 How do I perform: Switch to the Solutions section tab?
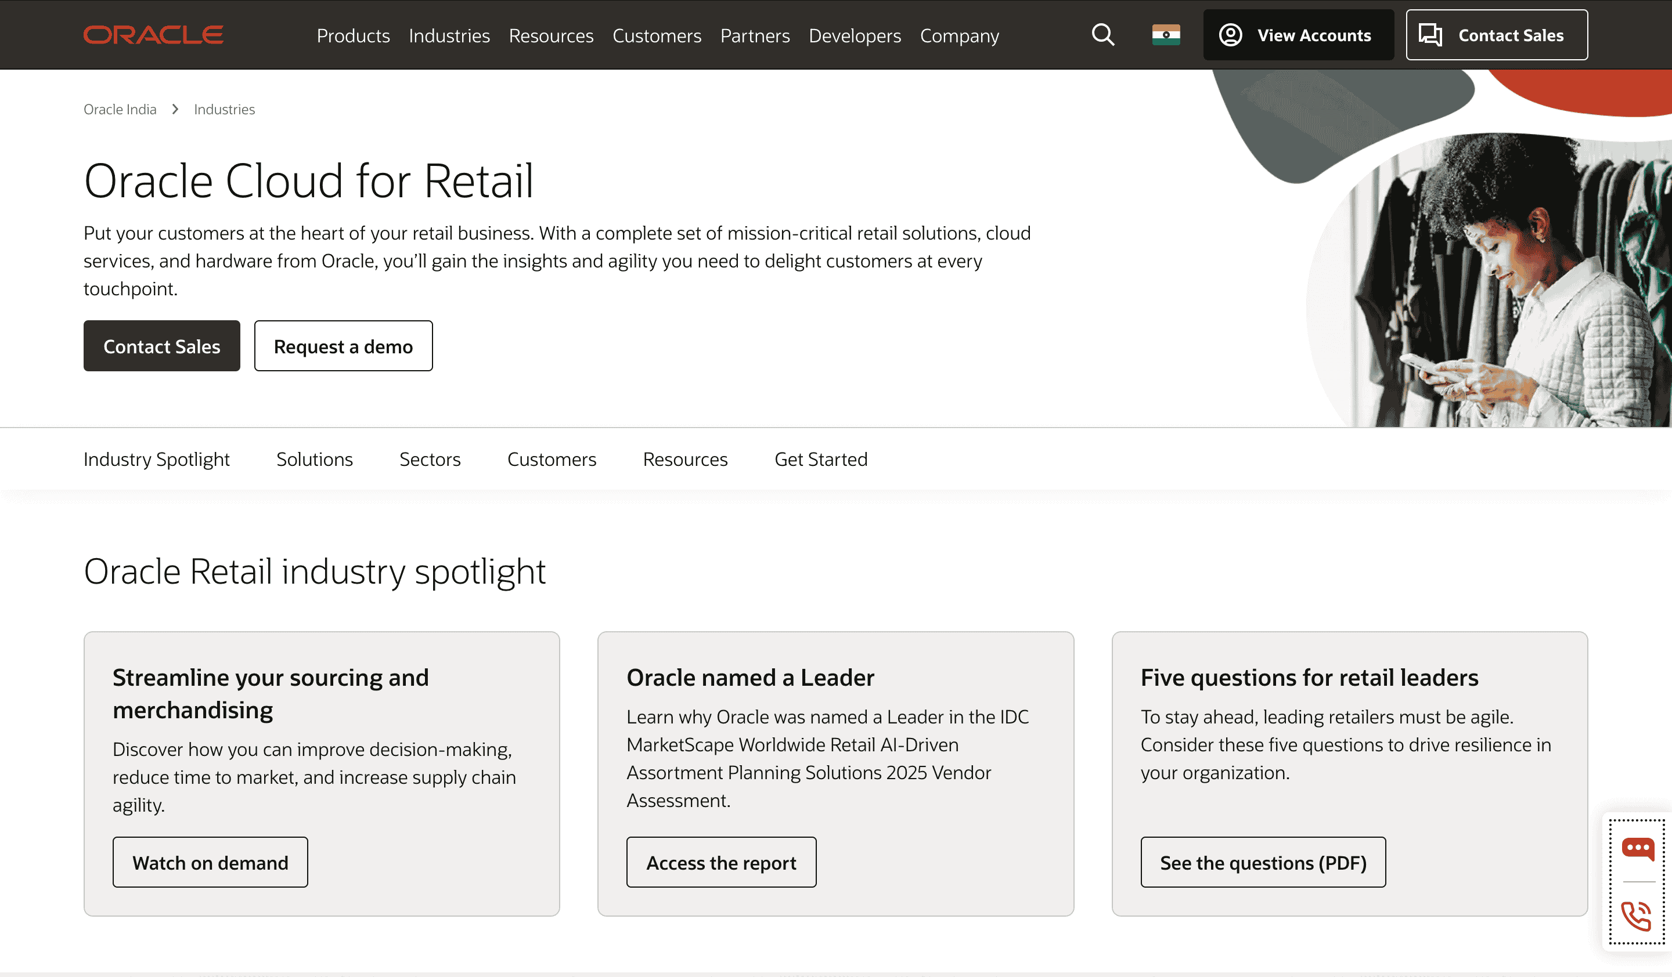(315, 459)
